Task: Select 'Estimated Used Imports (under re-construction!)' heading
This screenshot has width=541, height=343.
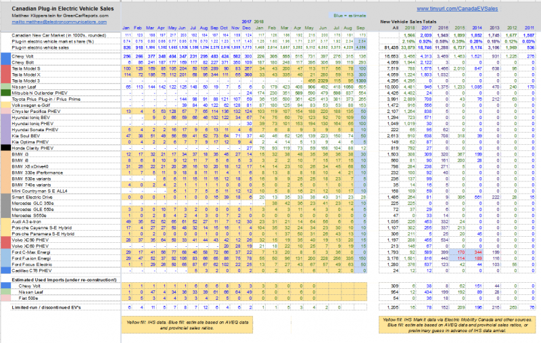Action: (x=64, y=280)
